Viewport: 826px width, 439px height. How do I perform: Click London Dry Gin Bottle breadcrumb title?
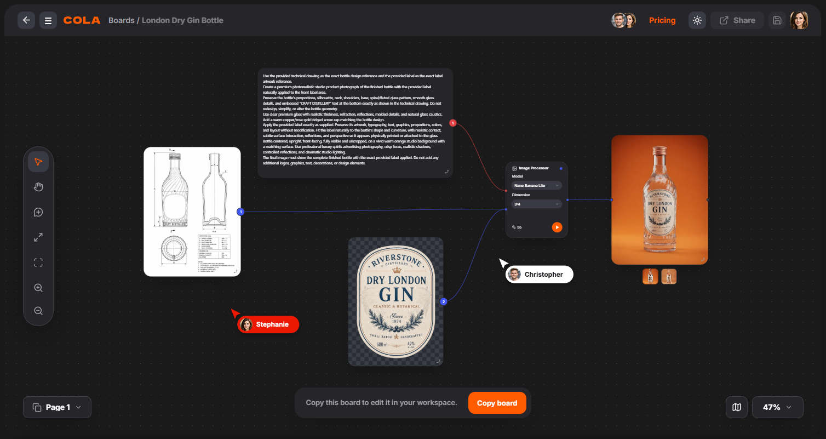[x=182, y=20]
